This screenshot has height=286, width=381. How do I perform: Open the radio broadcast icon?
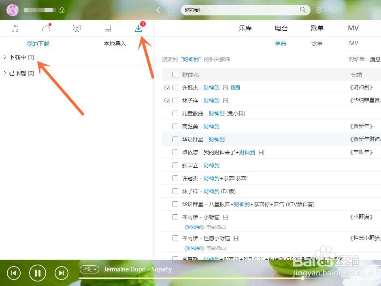tap(77, 28)
